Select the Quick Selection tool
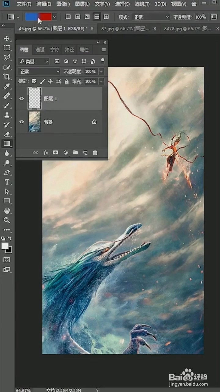The image size is (220, 392). [7, 67]
